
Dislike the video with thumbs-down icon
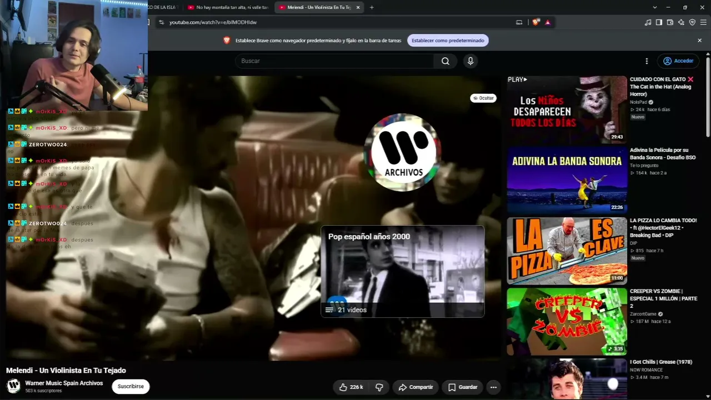pyautogui.click(x=379, y=387)
